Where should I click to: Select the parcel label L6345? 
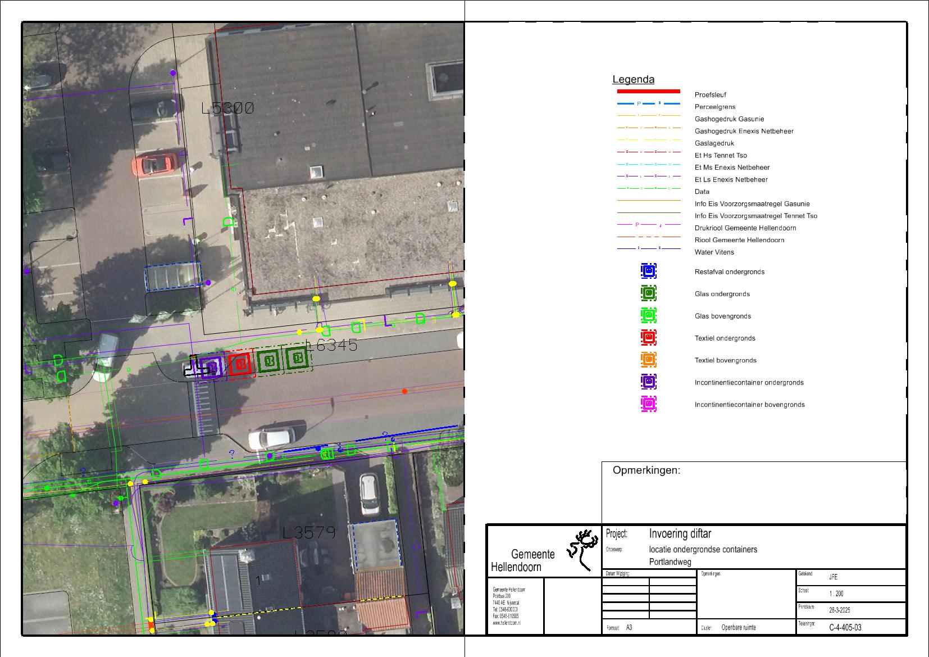331,345
